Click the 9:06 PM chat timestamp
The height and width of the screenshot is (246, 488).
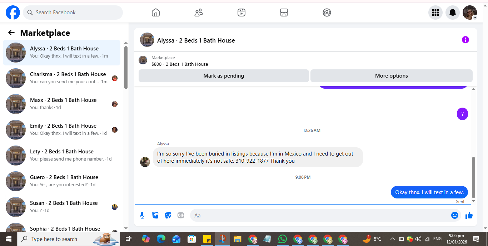click(x=303, y=177)
